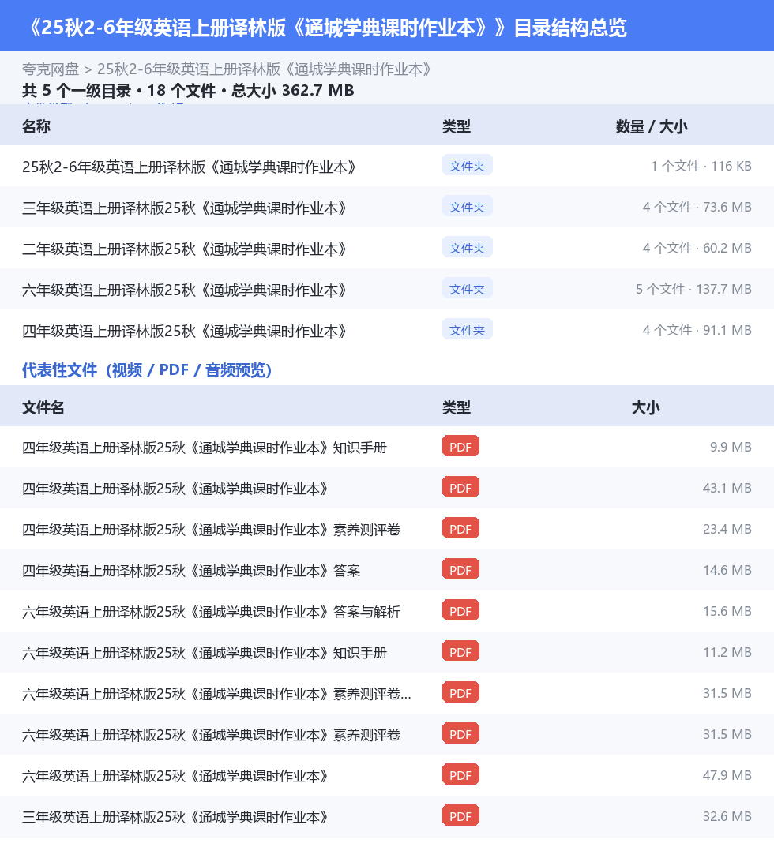Select the 4 个文件 · 91.1 MB cell
The width and height of the screenshot is (774, 862).
[697, 331]
